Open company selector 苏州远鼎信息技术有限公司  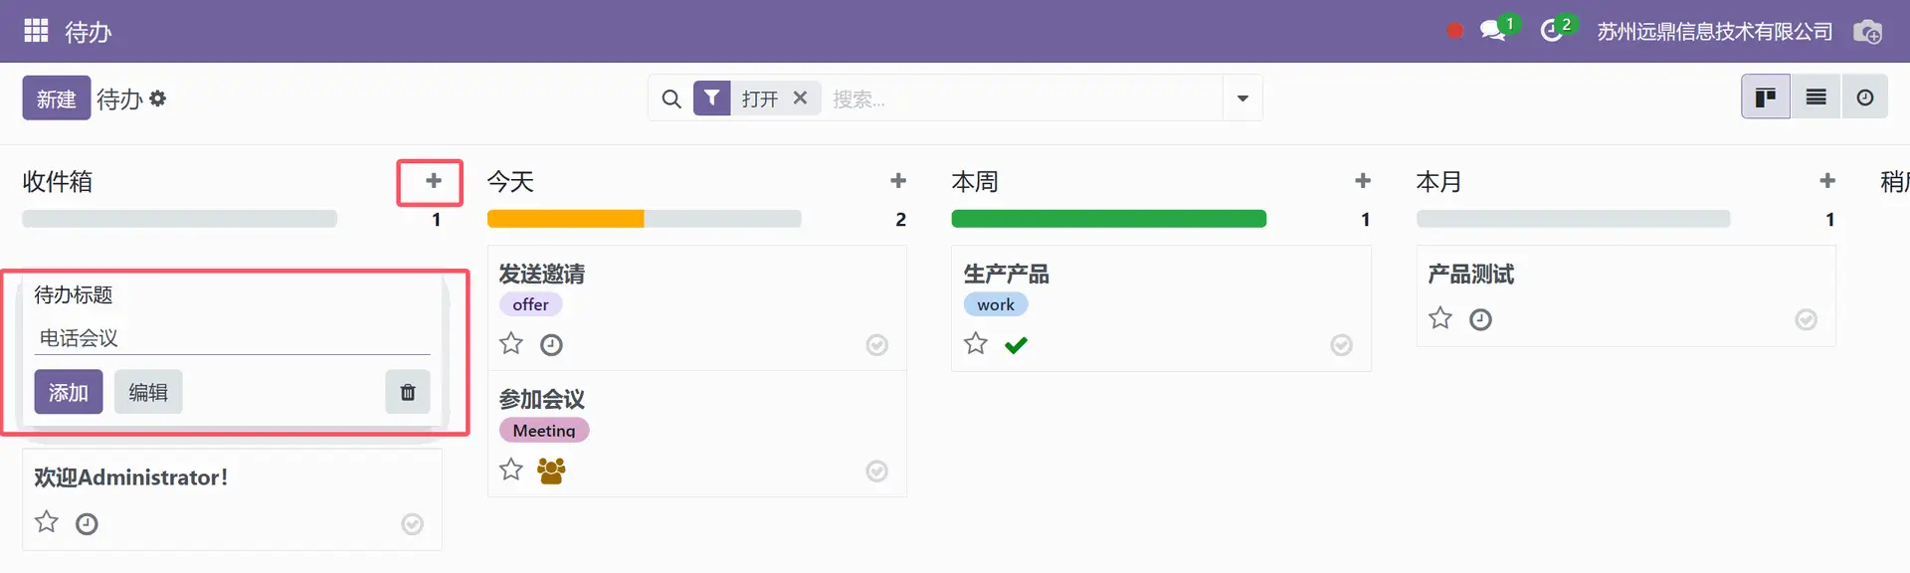pyautogui.click(x=1714, y=32)
